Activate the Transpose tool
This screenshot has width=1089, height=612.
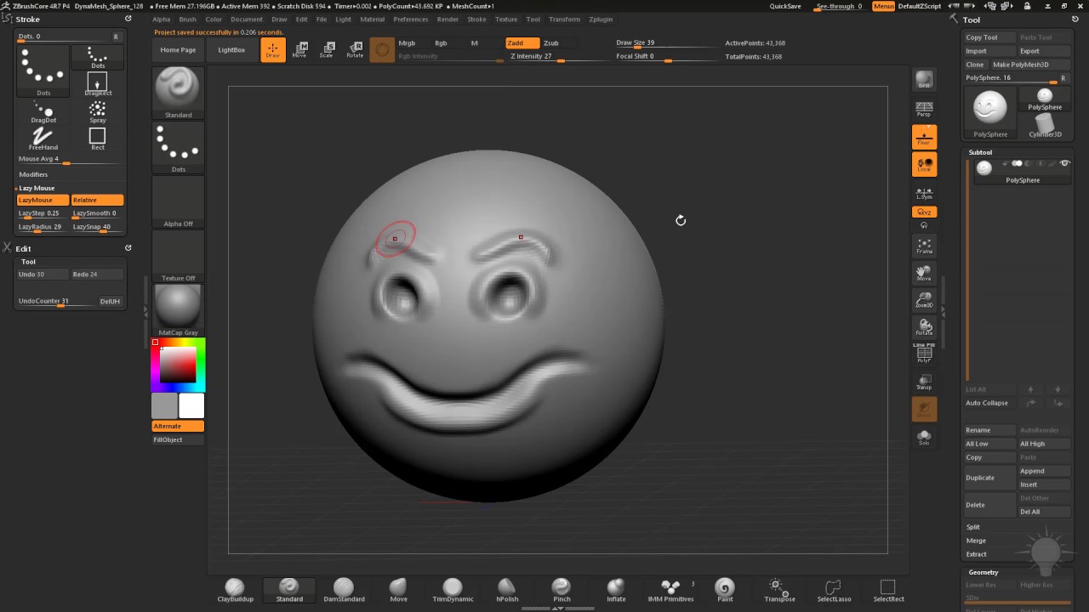[x=779, y=590]
